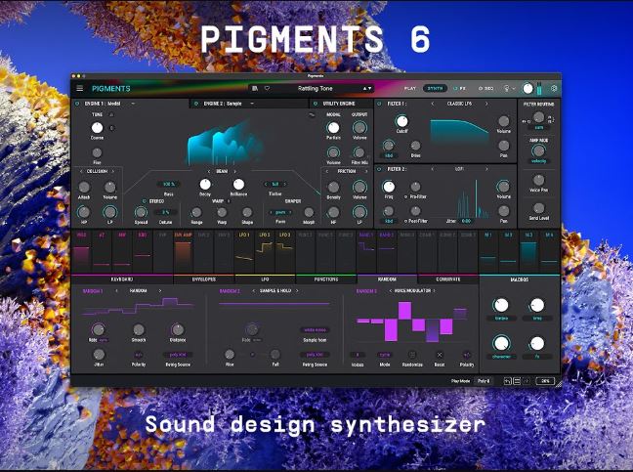Open the ENVELOPES modulation tab

point(204,279)
